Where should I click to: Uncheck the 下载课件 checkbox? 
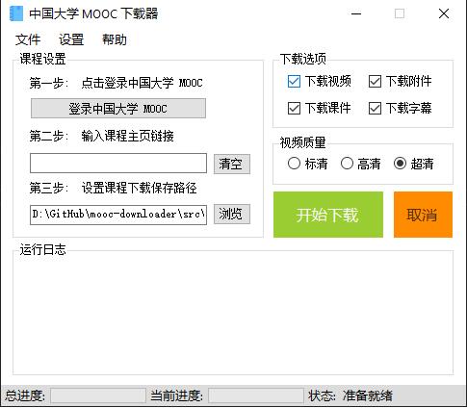294,108
